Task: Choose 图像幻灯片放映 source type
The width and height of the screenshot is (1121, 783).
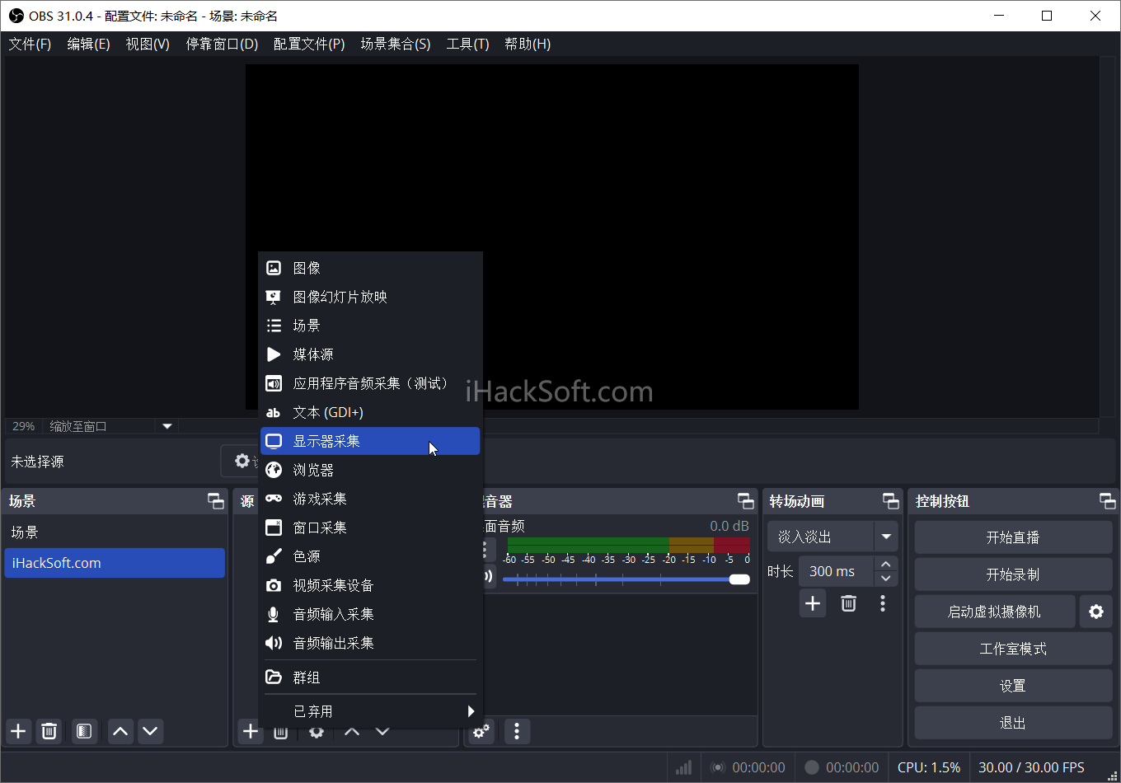Action: (370, 297)
